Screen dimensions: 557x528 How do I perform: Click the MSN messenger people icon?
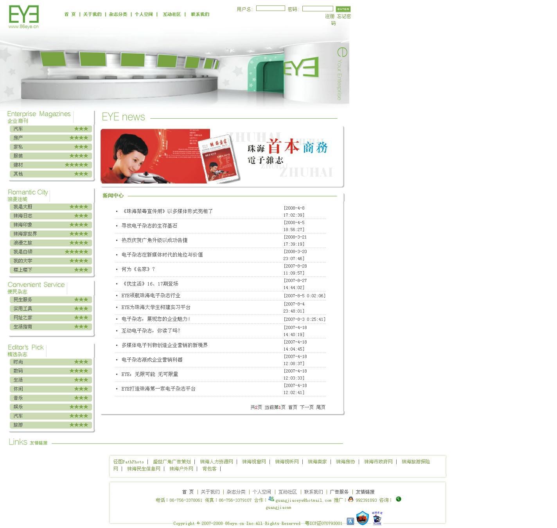[271, 499]
